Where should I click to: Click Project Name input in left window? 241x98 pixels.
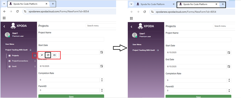click(x=71, y=40)
